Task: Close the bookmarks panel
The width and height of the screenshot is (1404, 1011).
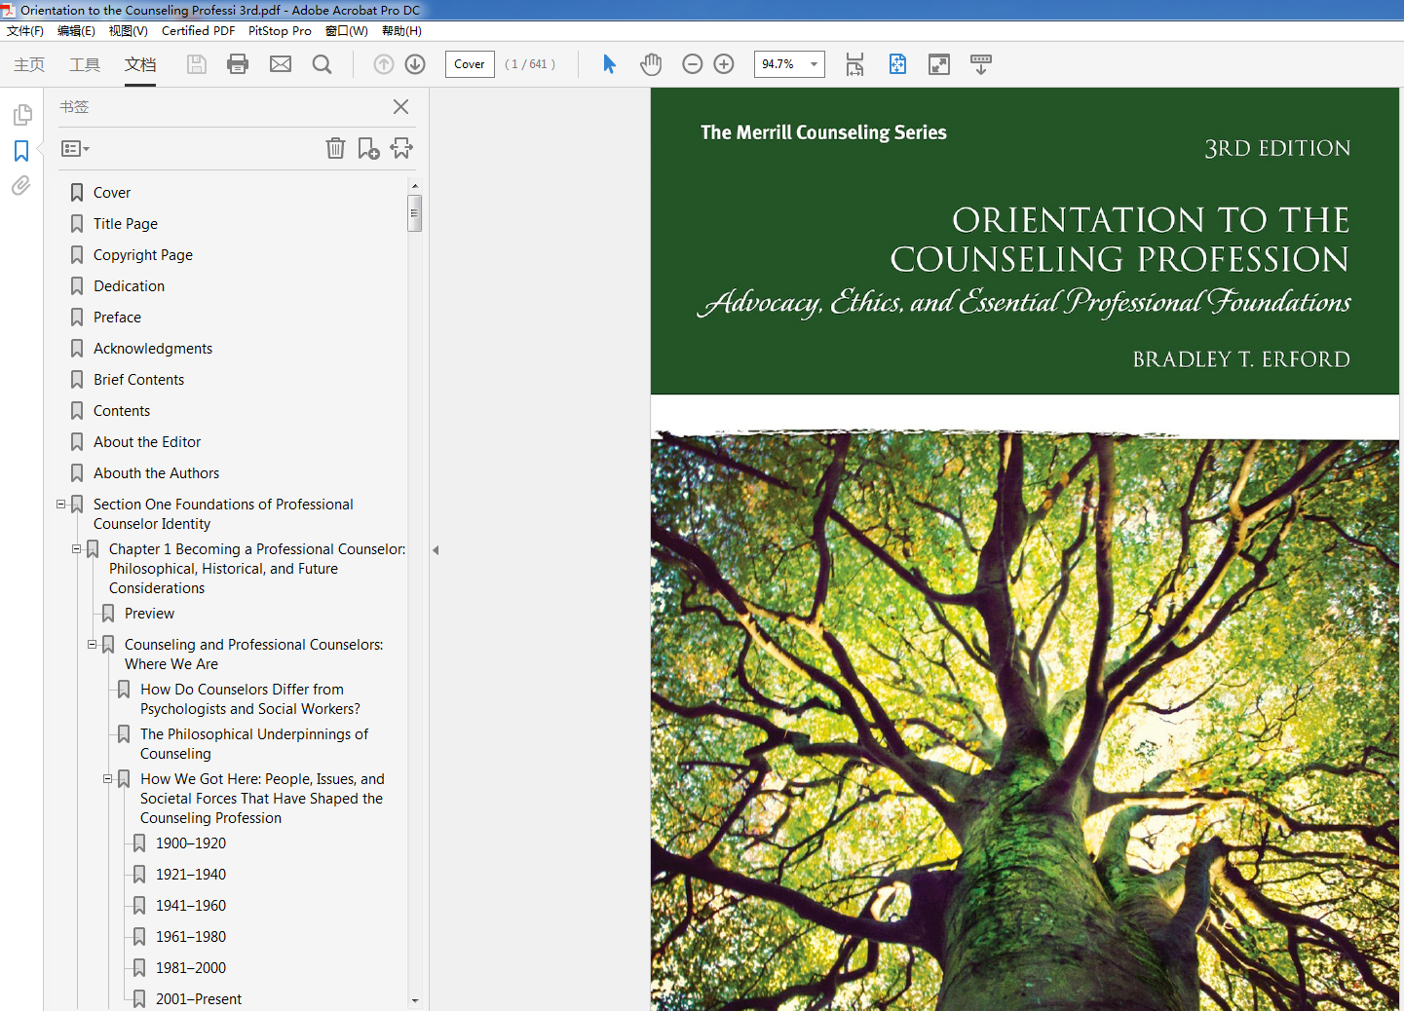Action: coord(400,107)
